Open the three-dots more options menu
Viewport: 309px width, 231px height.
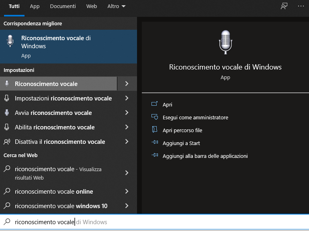(301, 6)
